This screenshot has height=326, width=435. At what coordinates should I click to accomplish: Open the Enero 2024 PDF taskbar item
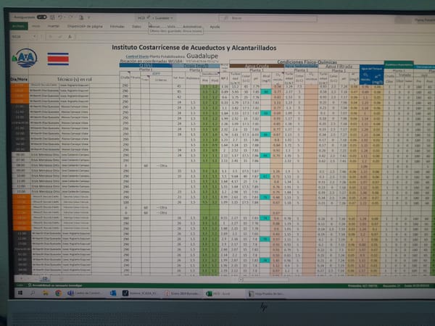click(181, 293)
